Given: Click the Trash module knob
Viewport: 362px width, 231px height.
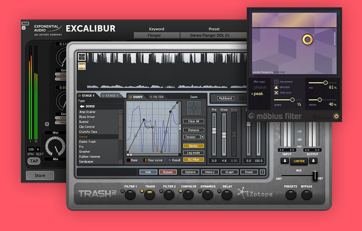Looking at the screenshot, I should 149,195.
